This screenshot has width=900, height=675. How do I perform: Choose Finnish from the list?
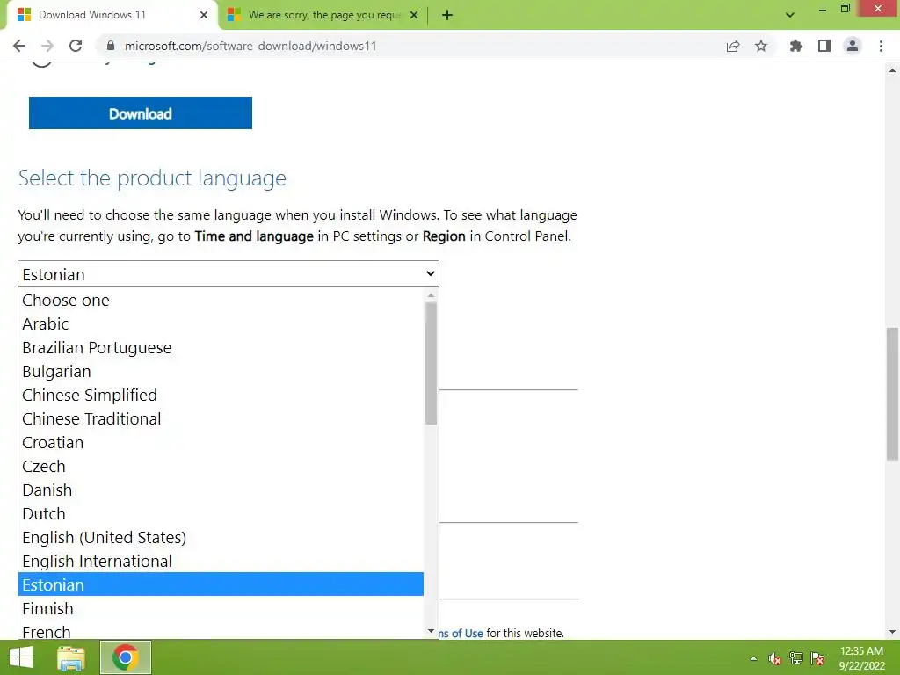pos(221,608)
